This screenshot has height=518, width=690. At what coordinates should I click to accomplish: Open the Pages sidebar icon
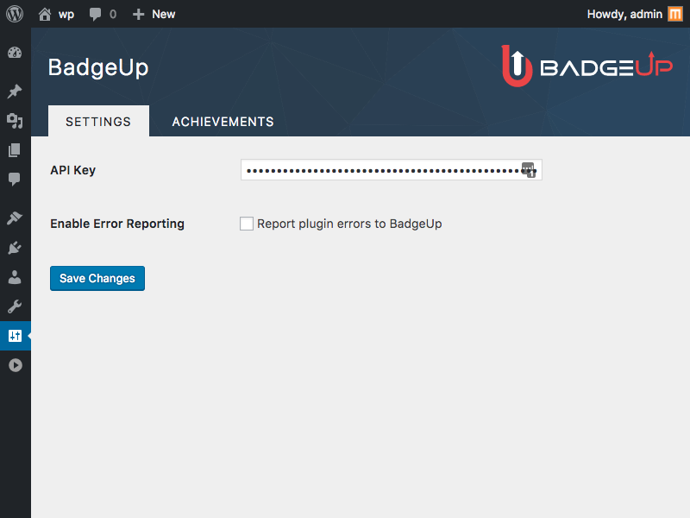tap(15, 149)
